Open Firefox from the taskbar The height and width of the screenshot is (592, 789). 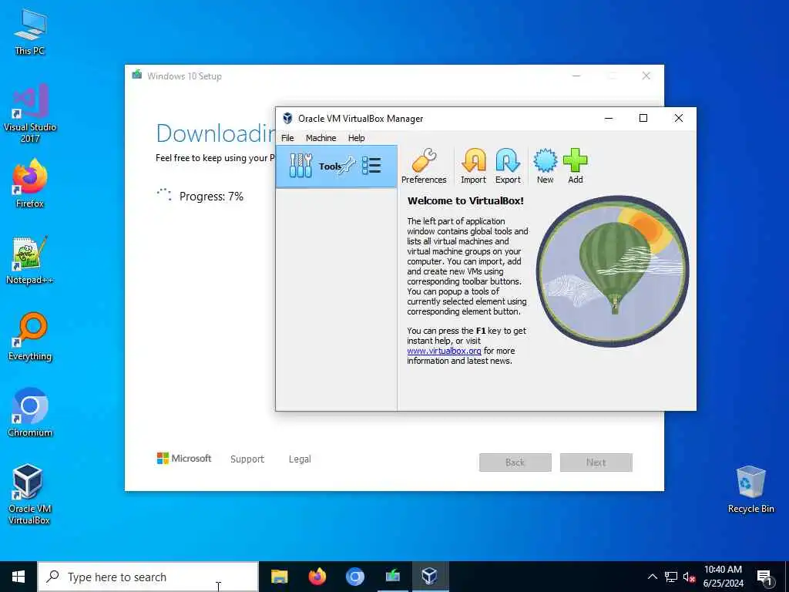pos(317,577)
